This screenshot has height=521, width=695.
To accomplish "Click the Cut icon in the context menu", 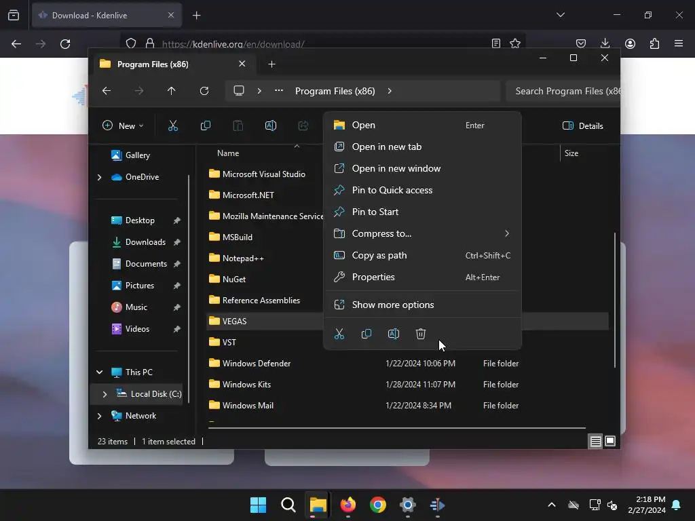I will click(x=339, y=334).
